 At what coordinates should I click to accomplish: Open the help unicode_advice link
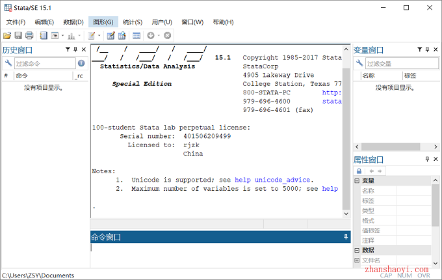(x=272, y=180)
